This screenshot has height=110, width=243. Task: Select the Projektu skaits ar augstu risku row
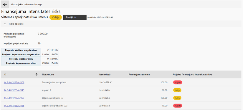point(30,50)
